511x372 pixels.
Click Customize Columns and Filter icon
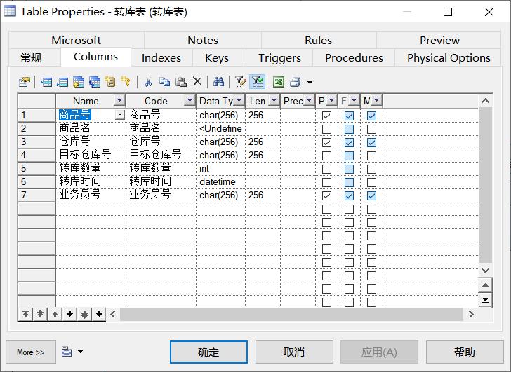(241, 82)
